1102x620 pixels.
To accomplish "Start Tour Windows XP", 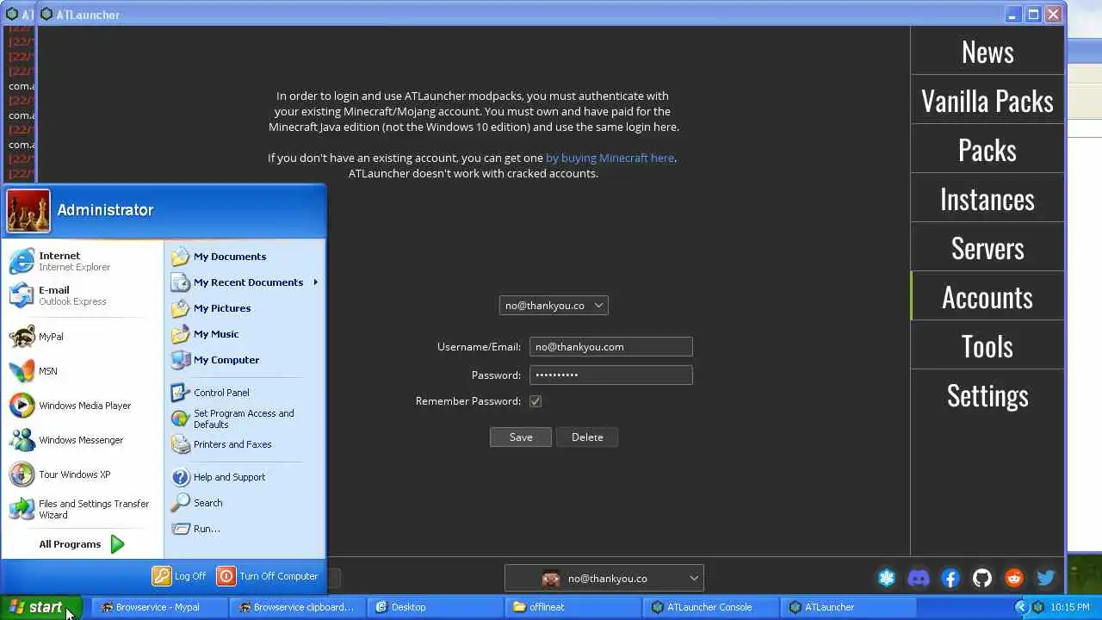I will 83,474.
